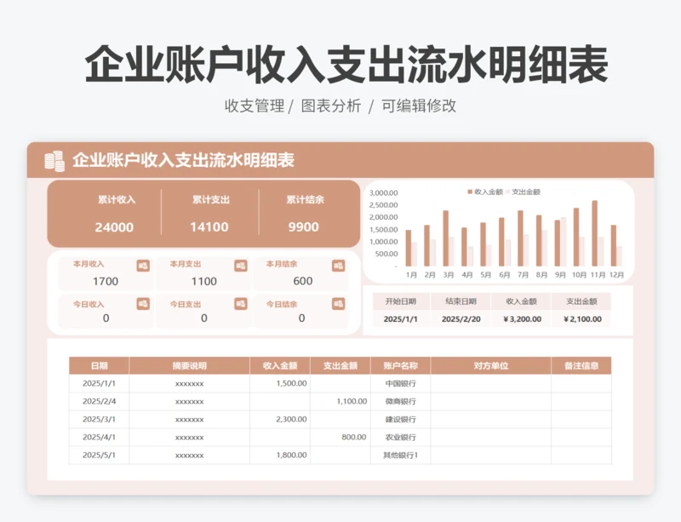
Task: Click the 账户名称 column header
Action: pyautogui.click(x=400, y=366)
